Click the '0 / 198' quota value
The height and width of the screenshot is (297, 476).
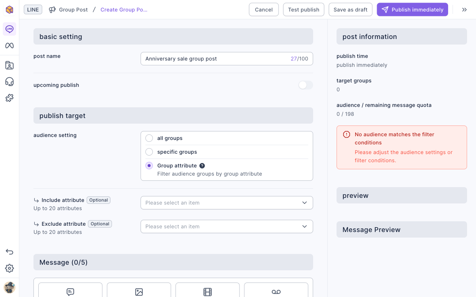click(345, 114)
